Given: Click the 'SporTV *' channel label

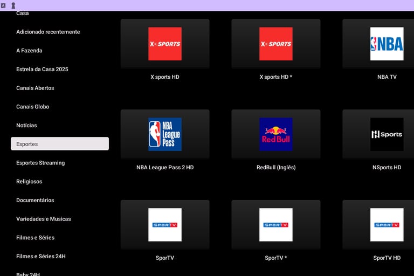Looking at the screenshot, I should pyautogui.click(x=276, y=258).
